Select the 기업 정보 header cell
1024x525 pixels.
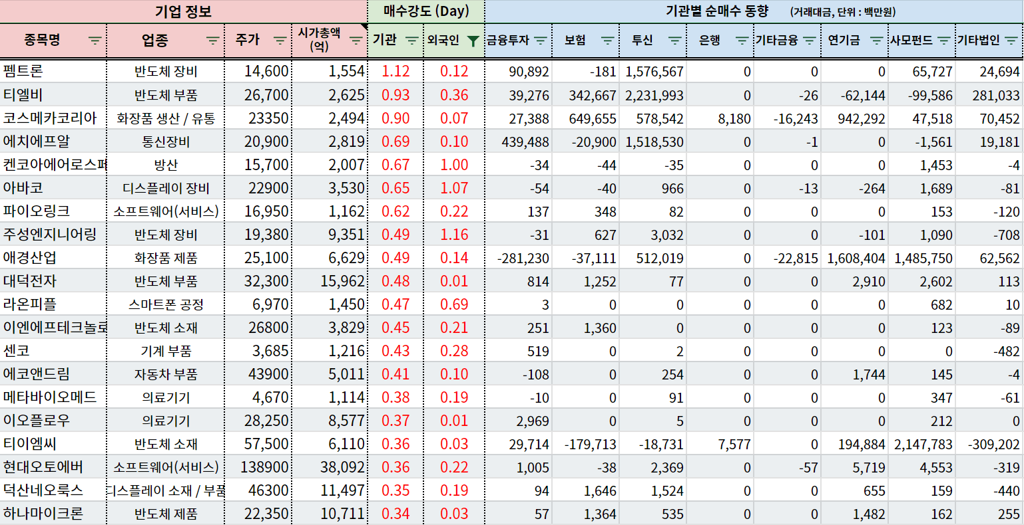coord(184,11)
